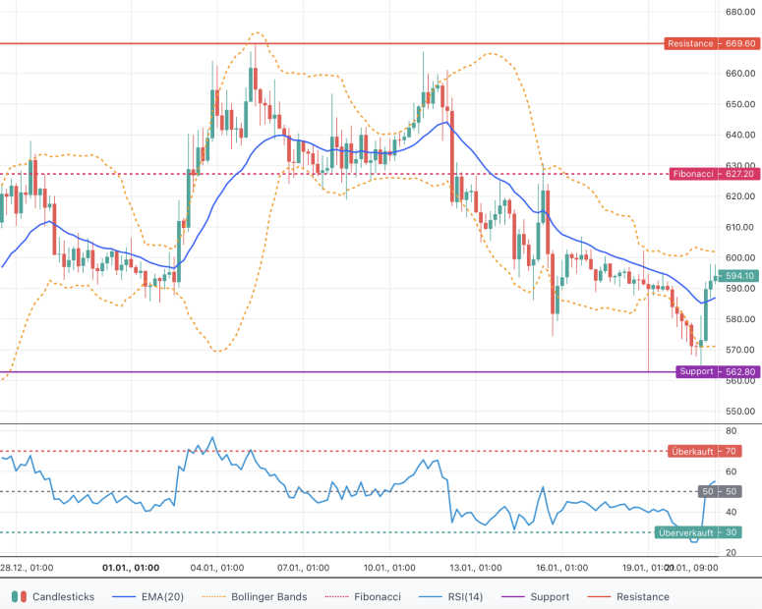Select the Resistance 669.60 price tag
Viewport: 762px width, 609px height.
tap(712, 44)
